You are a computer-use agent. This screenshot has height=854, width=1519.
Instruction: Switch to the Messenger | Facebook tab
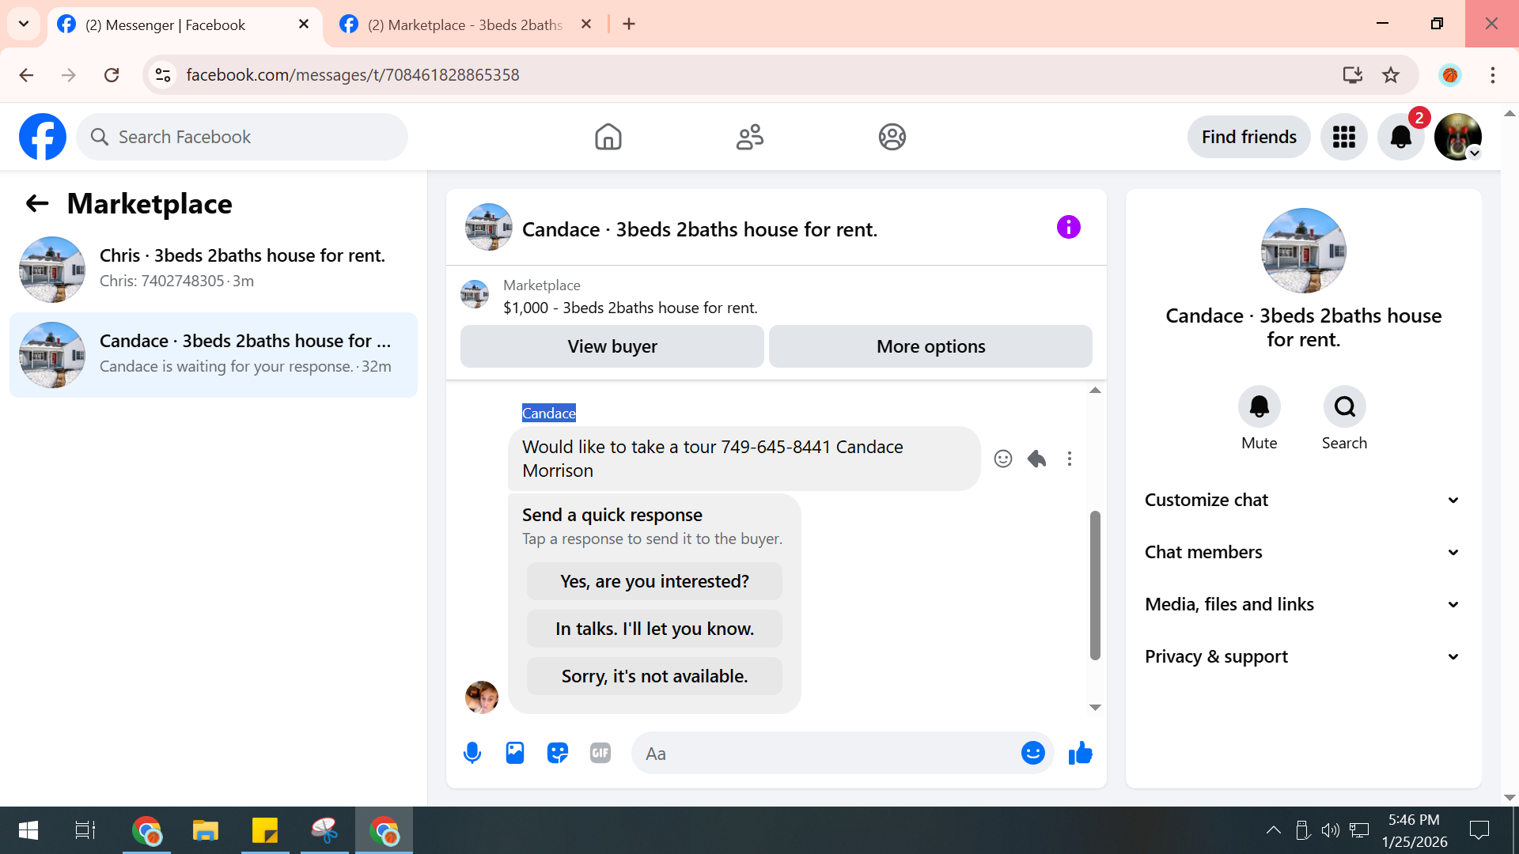point(184,25)
